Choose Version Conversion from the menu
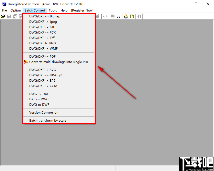 coord(44,112)
